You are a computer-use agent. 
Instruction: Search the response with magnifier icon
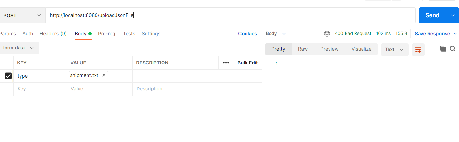(453, 49)
